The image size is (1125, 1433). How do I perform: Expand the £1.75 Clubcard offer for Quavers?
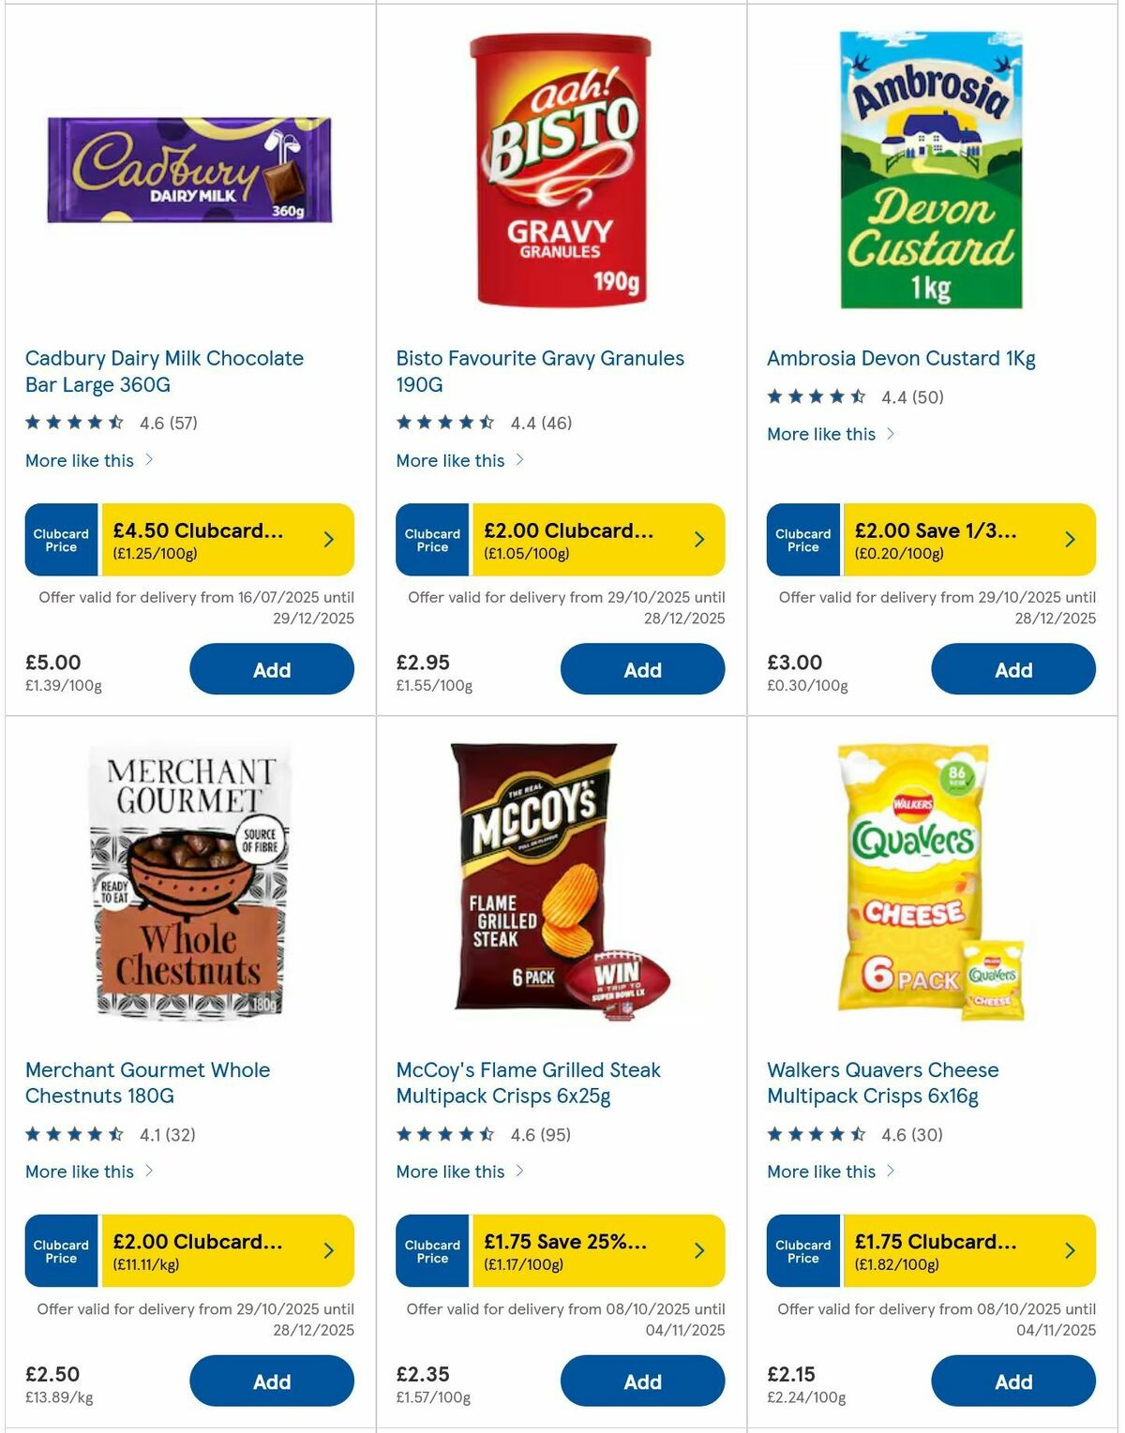(x=1070, y=1250)
